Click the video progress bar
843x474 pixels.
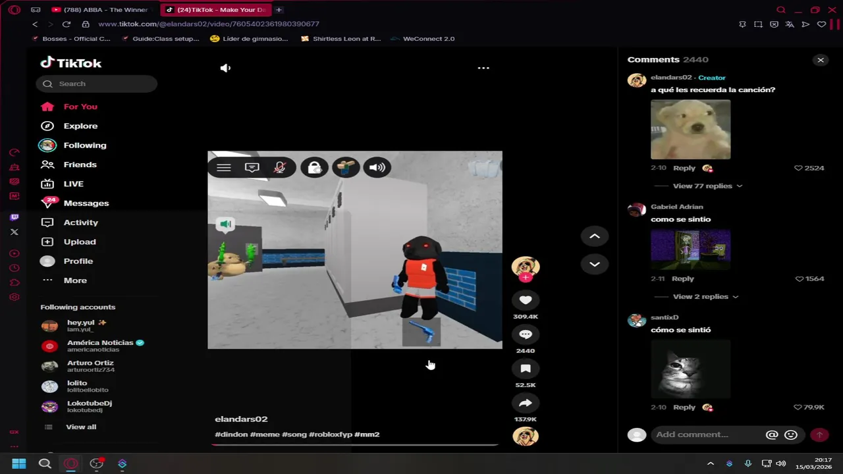[x=354, y=445]
